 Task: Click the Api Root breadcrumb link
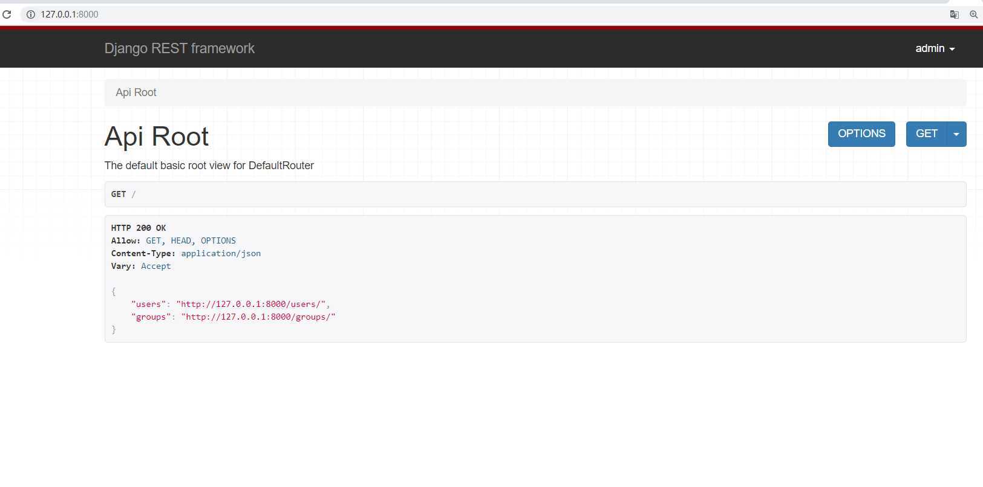[136, 92]
